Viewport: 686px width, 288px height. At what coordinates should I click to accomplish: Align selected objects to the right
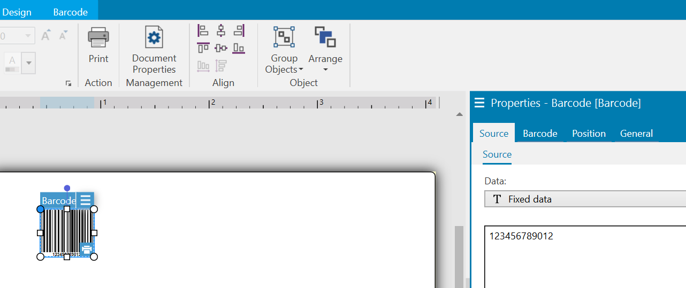[239, 30]
